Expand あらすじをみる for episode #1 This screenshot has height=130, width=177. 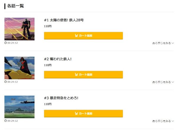tap(163, 43)
